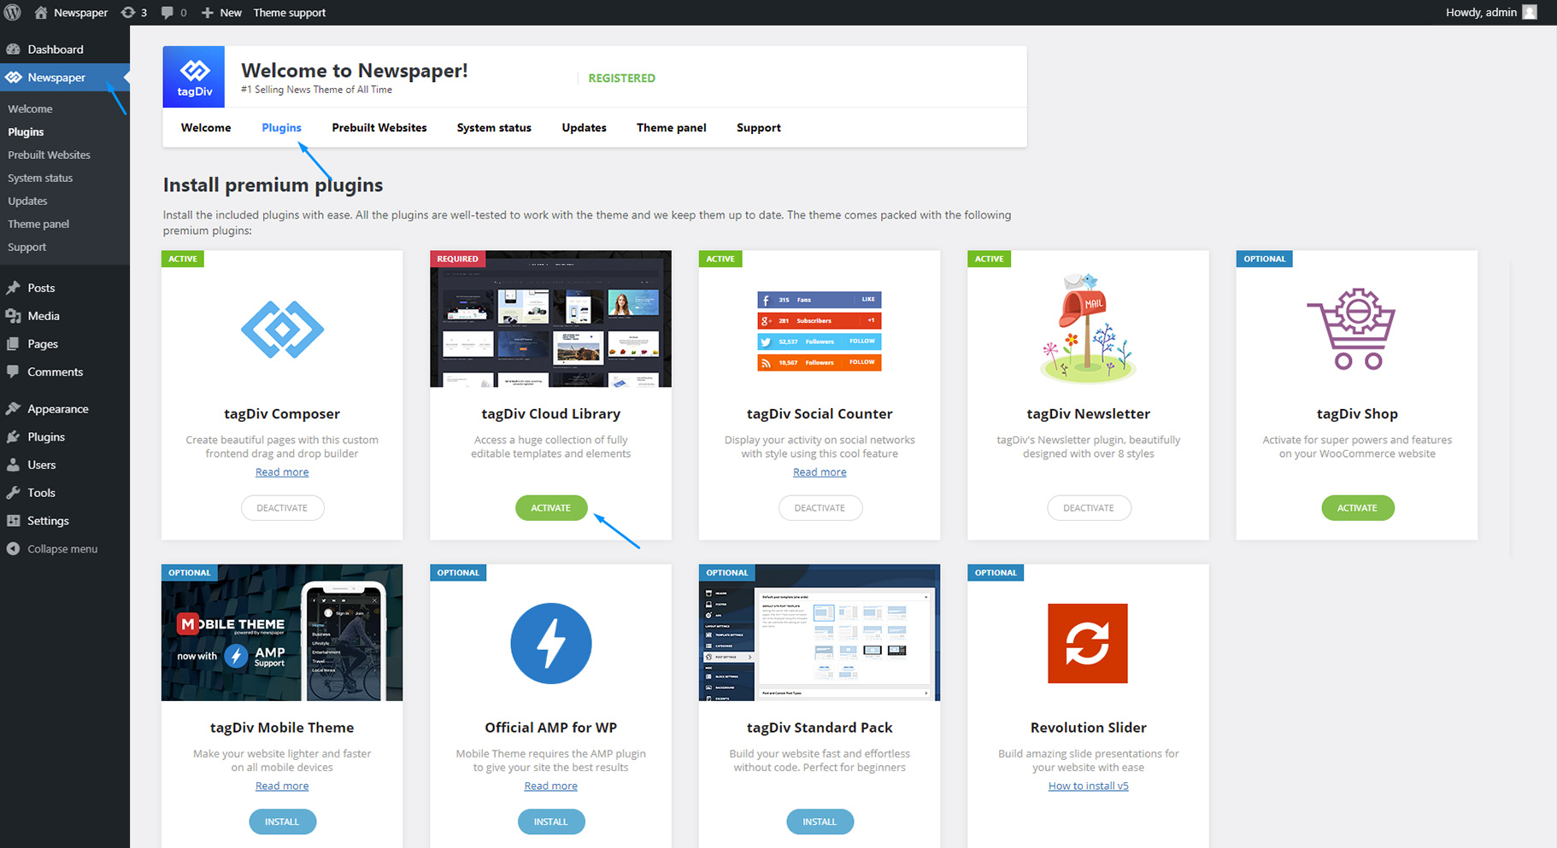Viewport: 1557px width, 848px height.
Task: Click the Collapse menu arrow icon
Action: 13,549
